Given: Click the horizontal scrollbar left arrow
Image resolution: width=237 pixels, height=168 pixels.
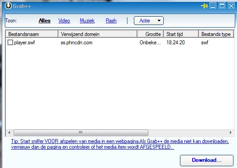Looking at the screenshot, I should click(x=9, y=132).
